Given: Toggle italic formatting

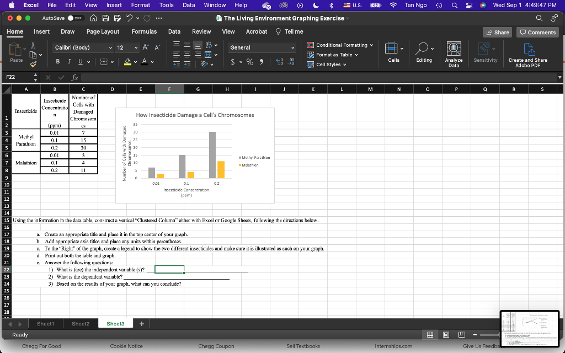Looking at the screenshot, I should point(69,62).
